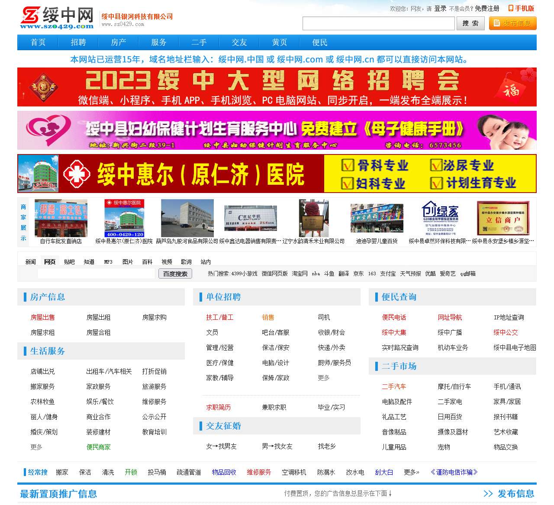Viewport: 554px width, 505px height.
Task: Focus the top site search field
Action: [x=379, y=23]
